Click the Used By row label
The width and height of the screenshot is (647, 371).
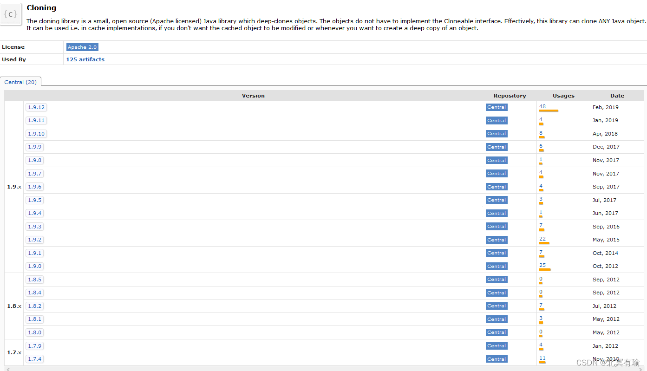14,59
